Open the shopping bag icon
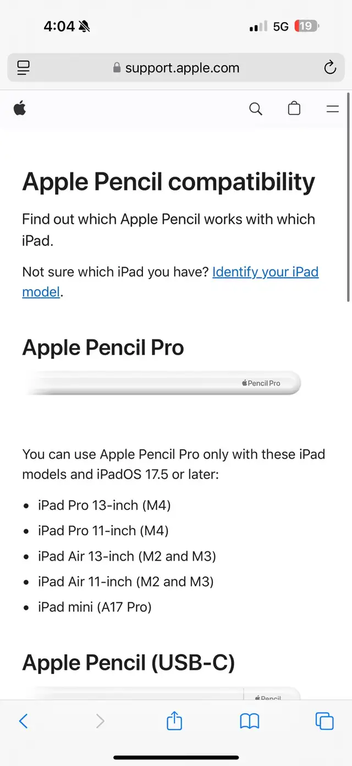The width and height of the screenshot is (352, 766). 294,108
